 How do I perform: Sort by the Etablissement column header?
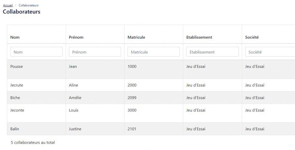click(199, 37)
